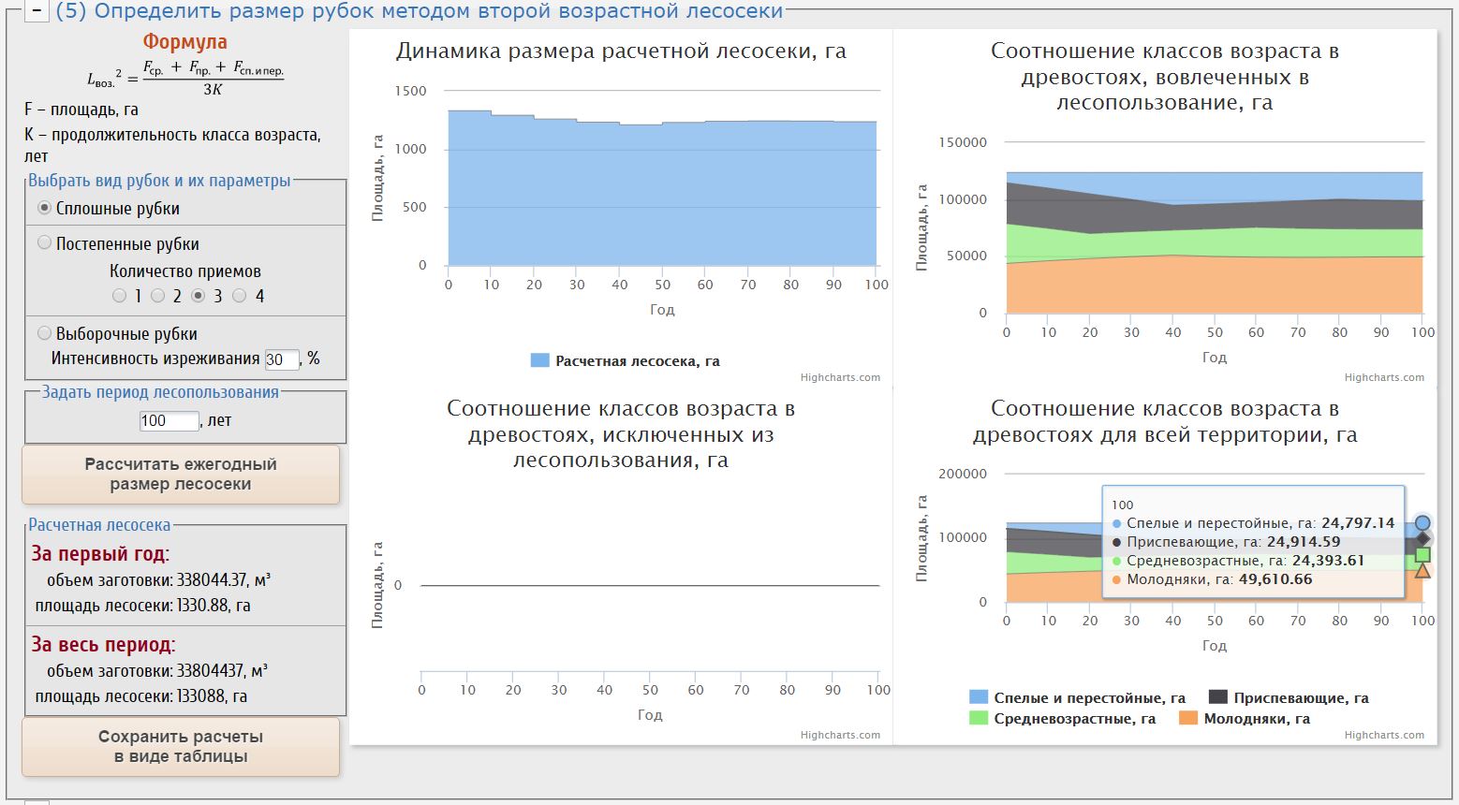This screenshot has width=1459, height=805.
Task: Open Highcharts.com link under всей территории chart
Action: click(x=1384, y=736)
